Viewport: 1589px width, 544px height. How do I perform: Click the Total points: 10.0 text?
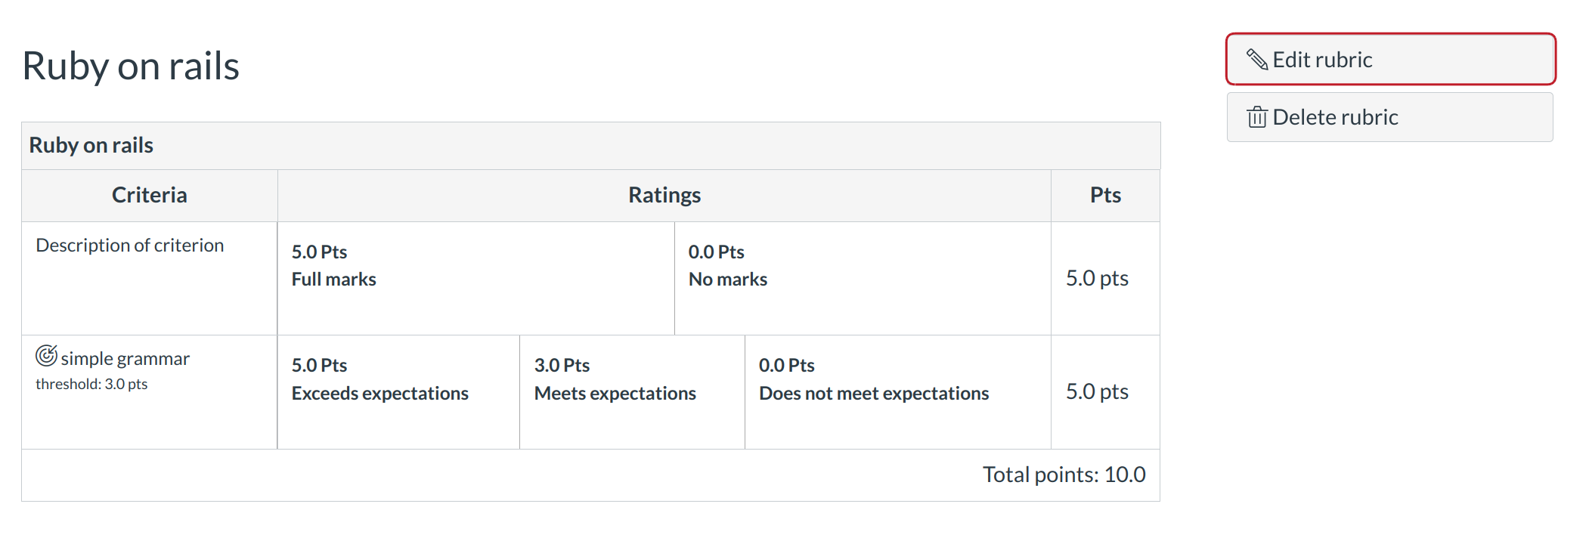(1063, 474)
